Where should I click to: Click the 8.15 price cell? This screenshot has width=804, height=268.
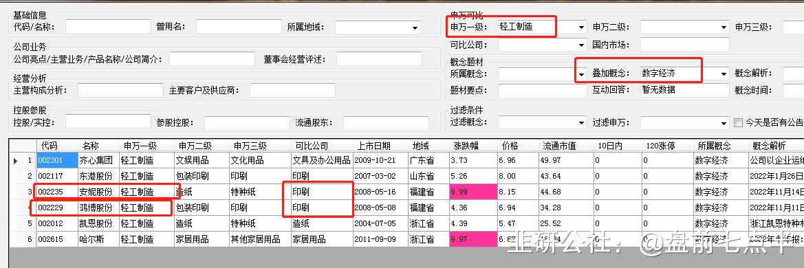point(518,192)
